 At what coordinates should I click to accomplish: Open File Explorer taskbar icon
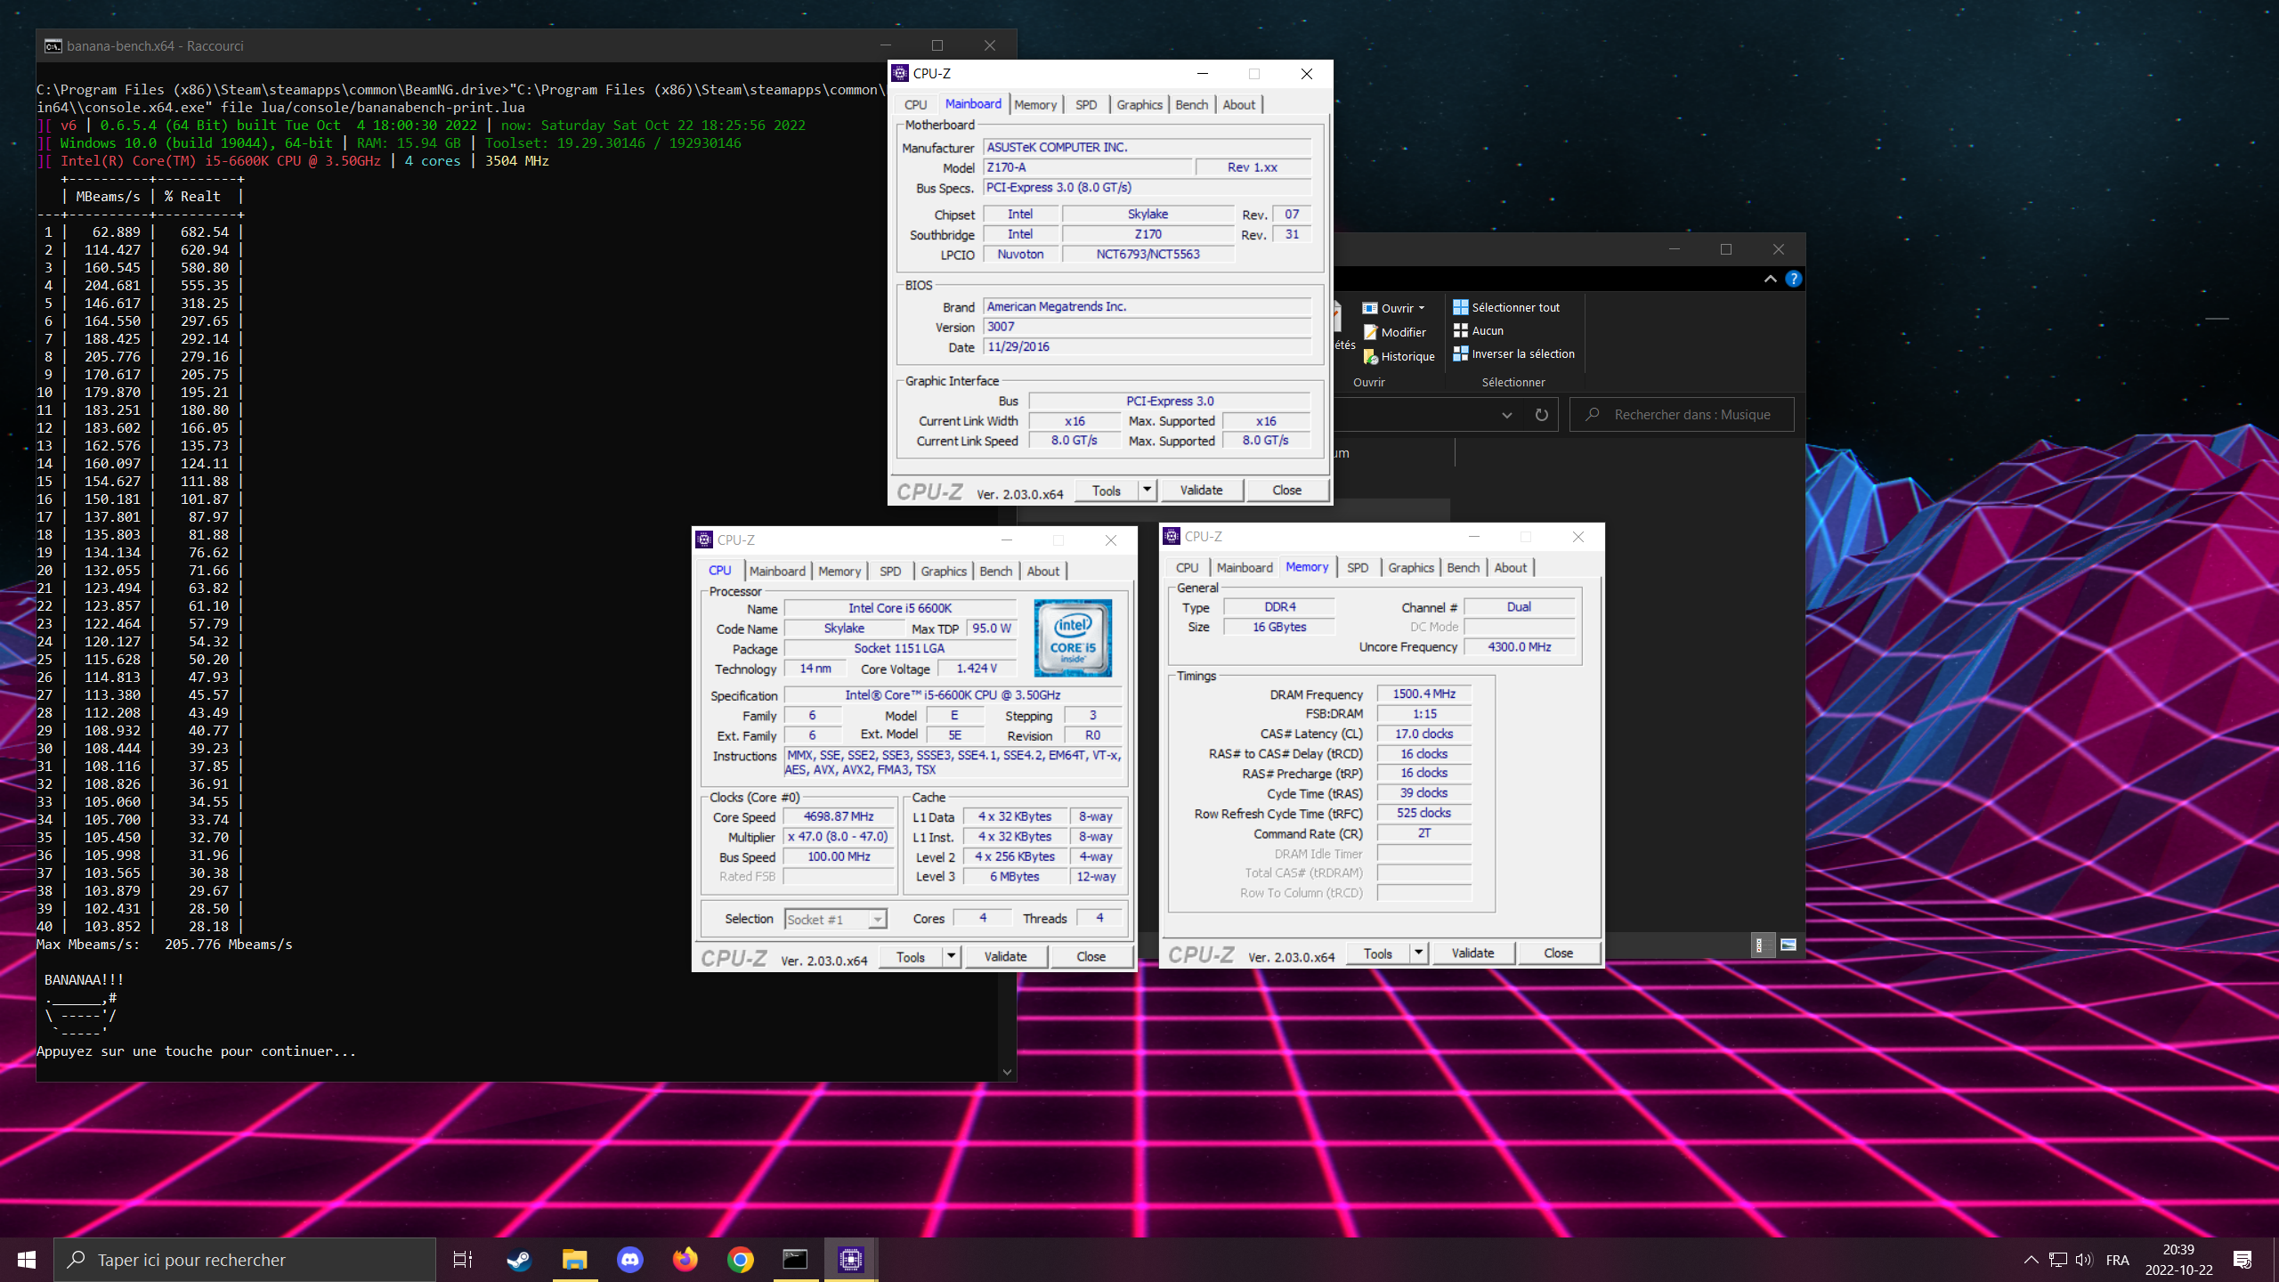pos(574,1260)
